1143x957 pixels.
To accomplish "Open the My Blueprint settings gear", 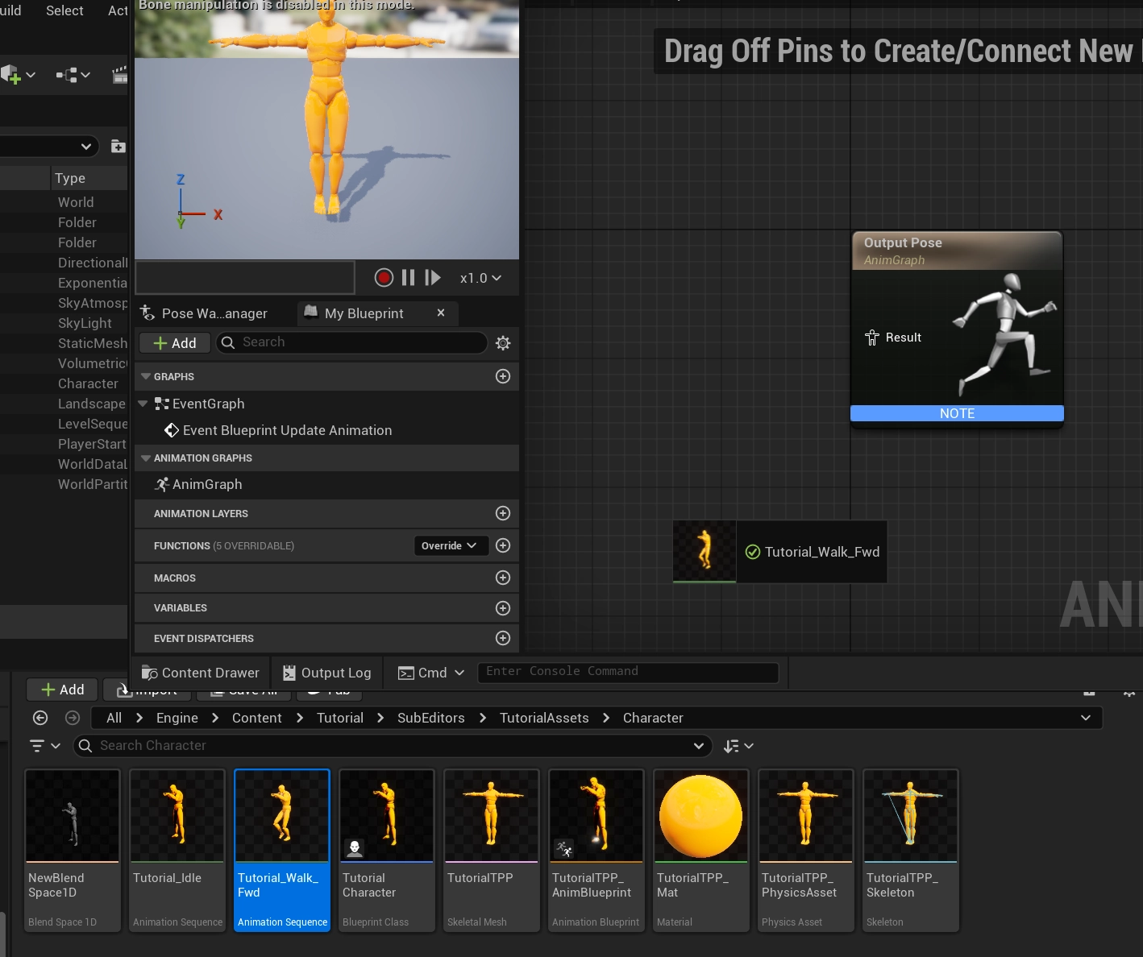I will coord(503,343).
